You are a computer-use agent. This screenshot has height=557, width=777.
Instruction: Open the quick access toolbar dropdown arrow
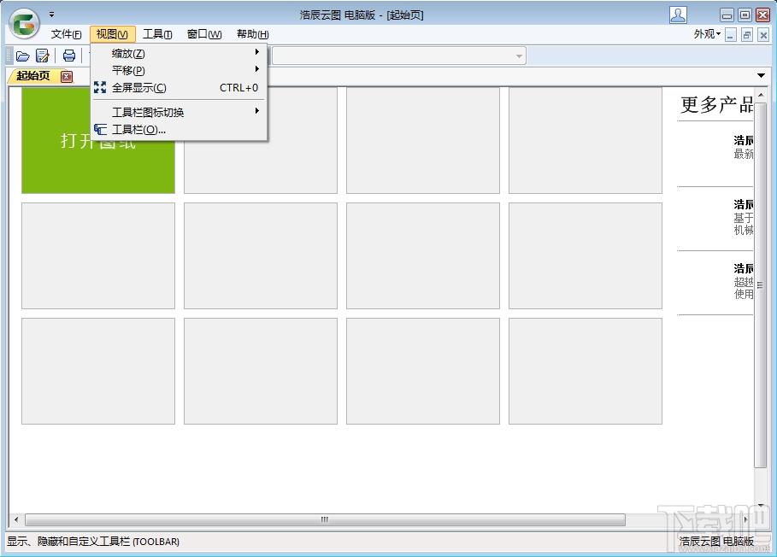click(x=51, y=15)
